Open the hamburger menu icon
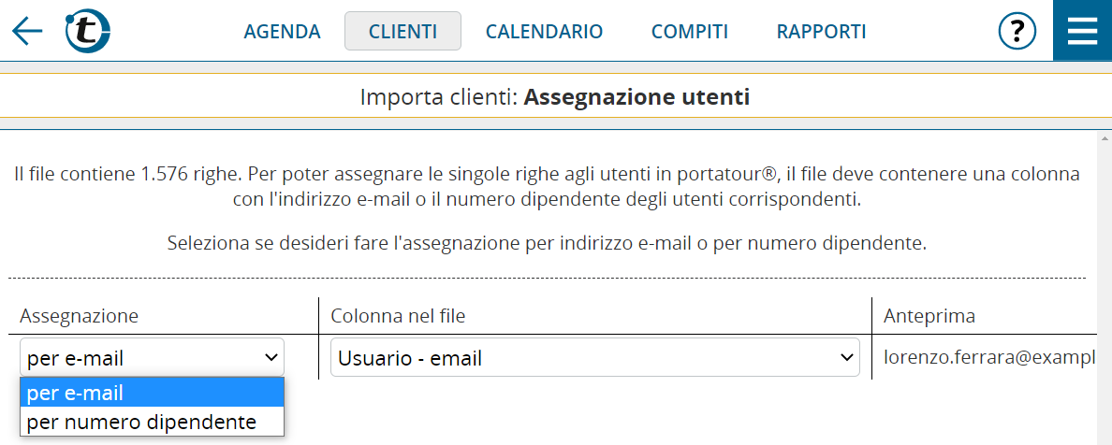Screen dimensions: 1112x445 (1082, 31)
